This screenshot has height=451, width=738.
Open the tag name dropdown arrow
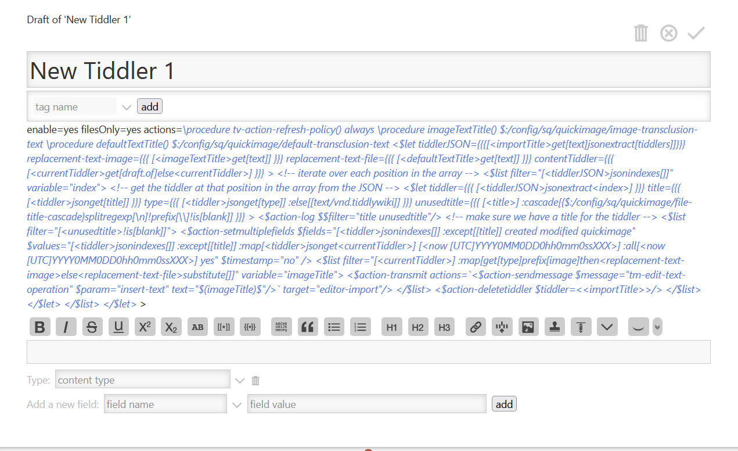127,107
